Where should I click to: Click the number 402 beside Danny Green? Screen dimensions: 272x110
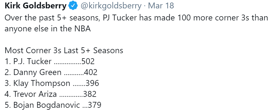(91, 72)
